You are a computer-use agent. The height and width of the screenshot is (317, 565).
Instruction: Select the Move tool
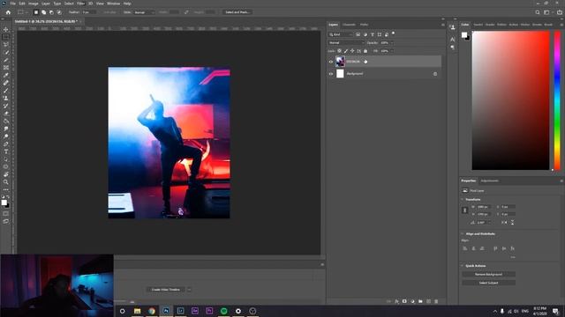6,29
